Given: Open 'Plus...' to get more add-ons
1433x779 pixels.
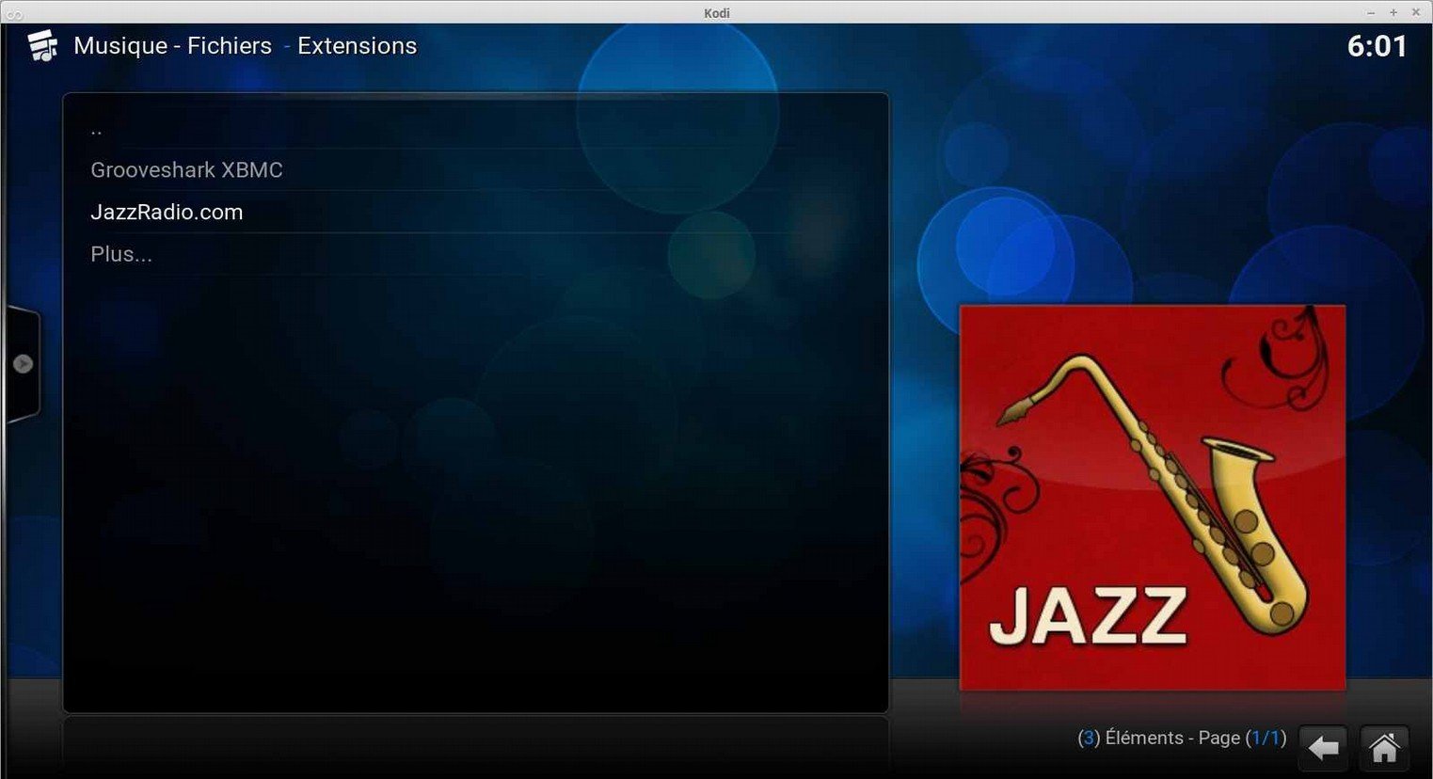Looking at the screenshot, I should [121, 254].
